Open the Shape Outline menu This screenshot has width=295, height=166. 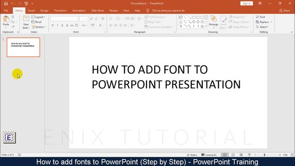pos(240,22)
